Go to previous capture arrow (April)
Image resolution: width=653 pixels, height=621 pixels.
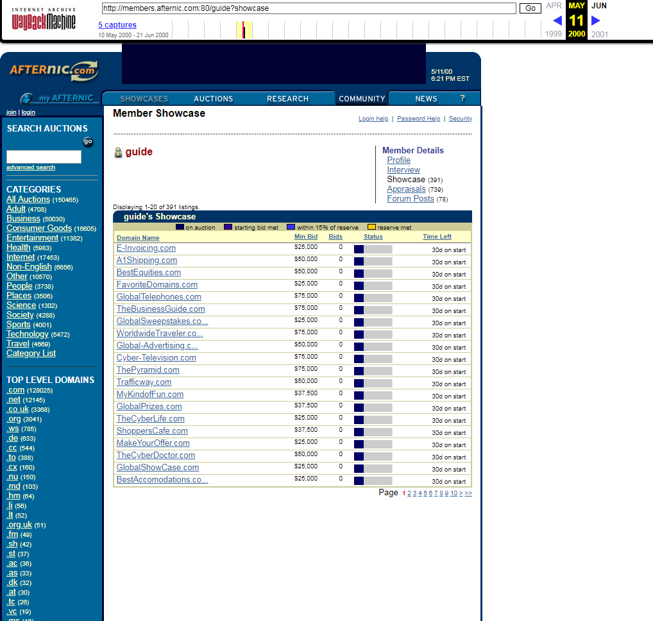(x=557, y=21)
